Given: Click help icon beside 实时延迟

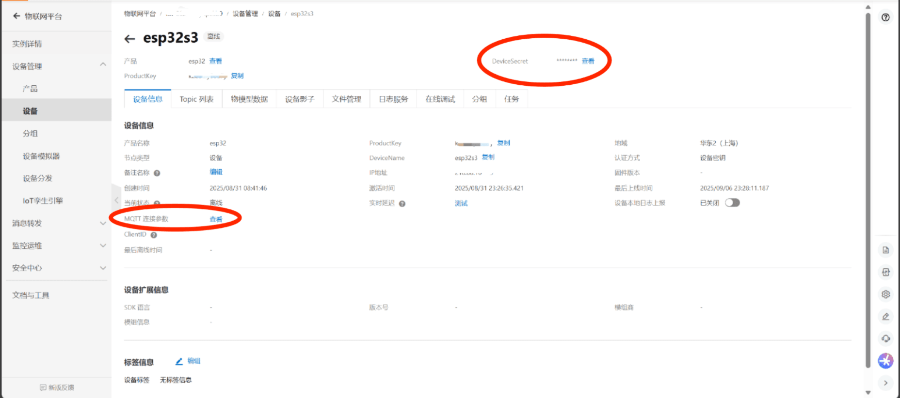Looking at the screenshot, I should tap(402, 204).
